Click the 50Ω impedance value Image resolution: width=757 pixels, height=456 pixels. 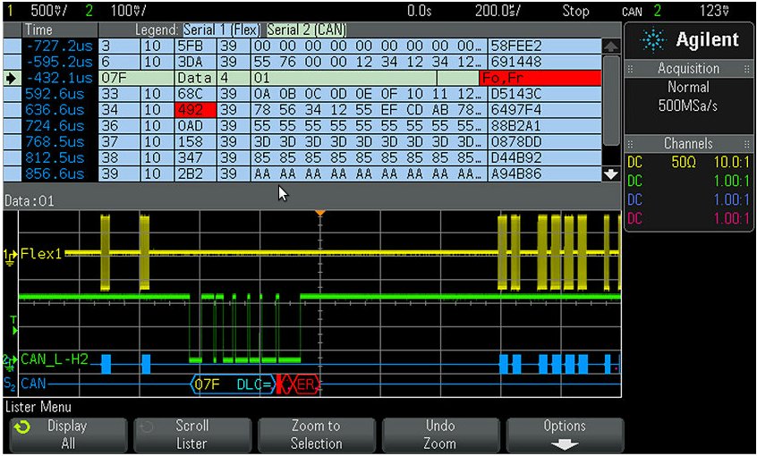click(x=684, y=163)
